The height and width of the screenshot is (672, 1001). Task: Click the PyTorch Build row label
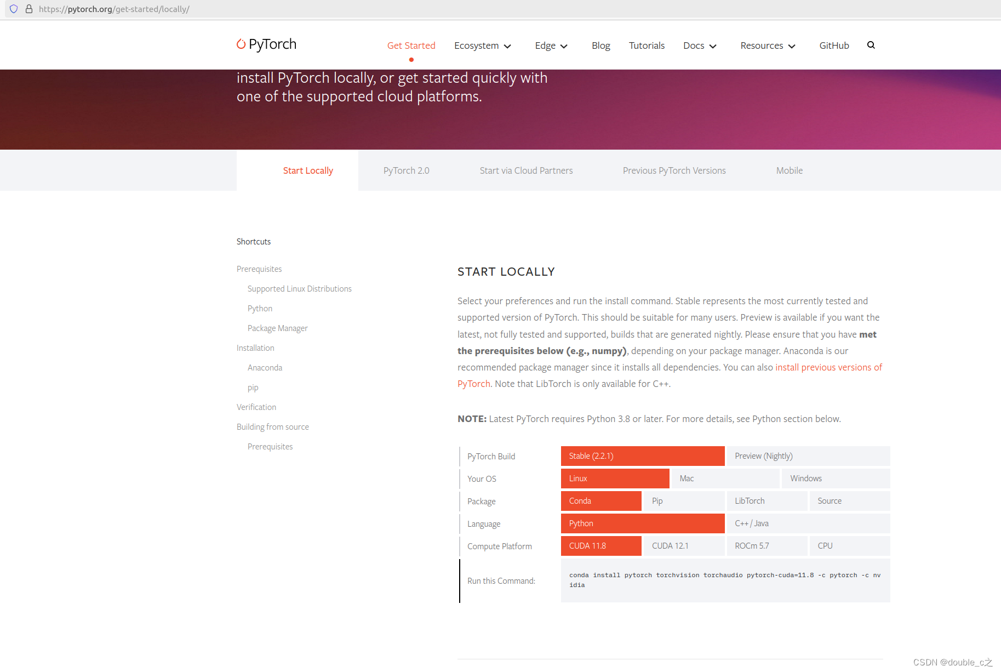491,457
